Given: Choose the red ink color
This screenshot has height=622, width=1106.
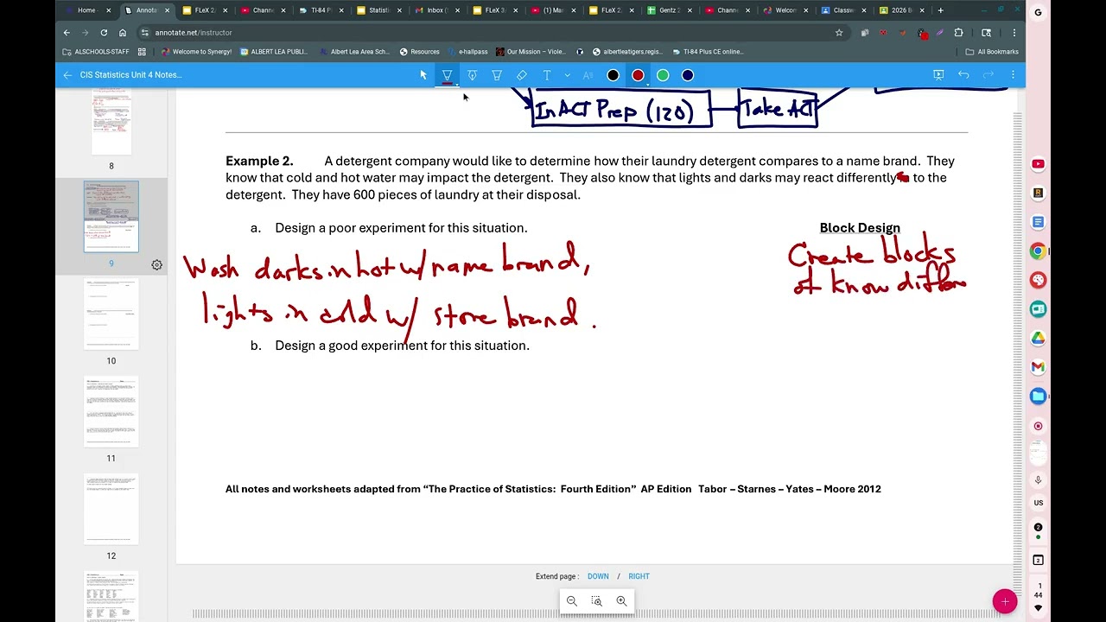Looking at the screenshot, I should point(638,75).
